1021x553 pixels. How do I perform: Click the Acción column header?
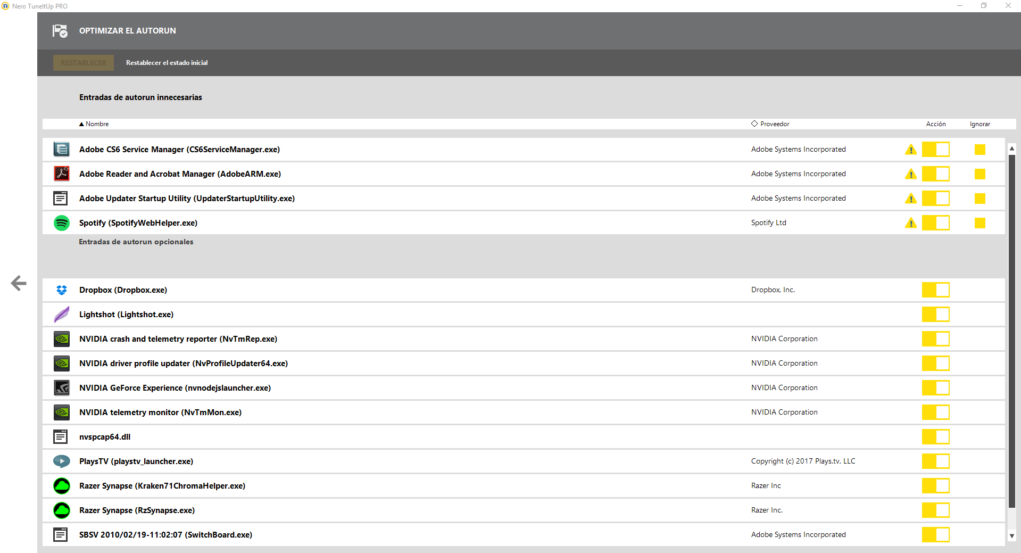[936, 124]
